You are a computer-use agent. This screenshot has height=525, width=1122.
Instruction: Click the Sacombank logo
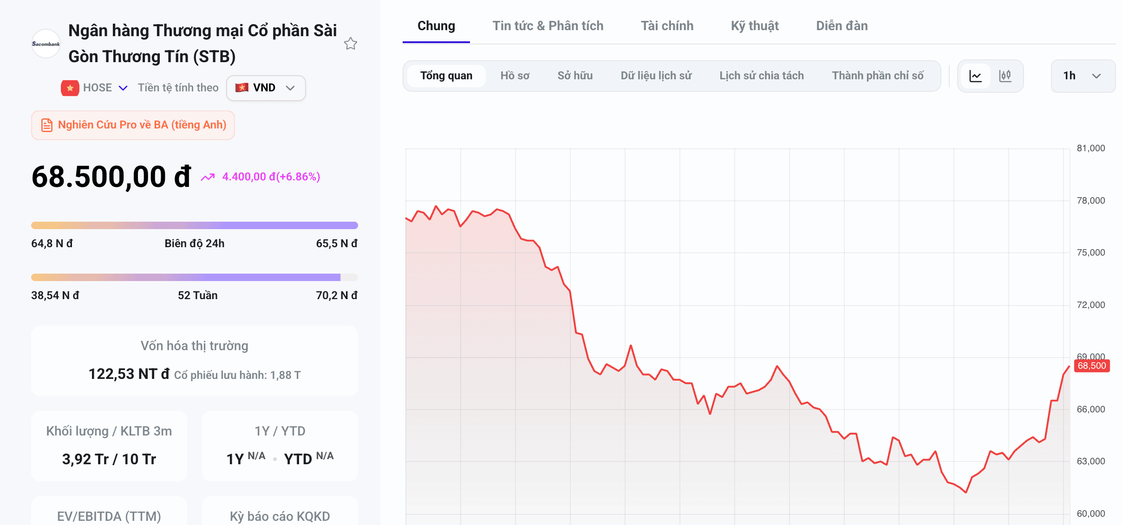pyautogui.click(x=46, y=44)
